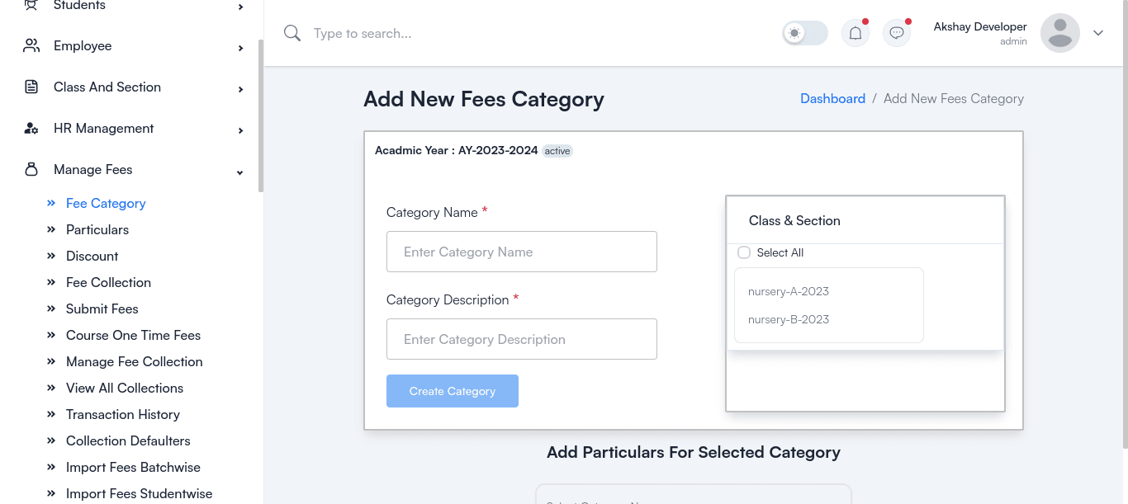Click the search magnifier icon
This screenshot has height=504, width=1128.
[x=291, y=33]
